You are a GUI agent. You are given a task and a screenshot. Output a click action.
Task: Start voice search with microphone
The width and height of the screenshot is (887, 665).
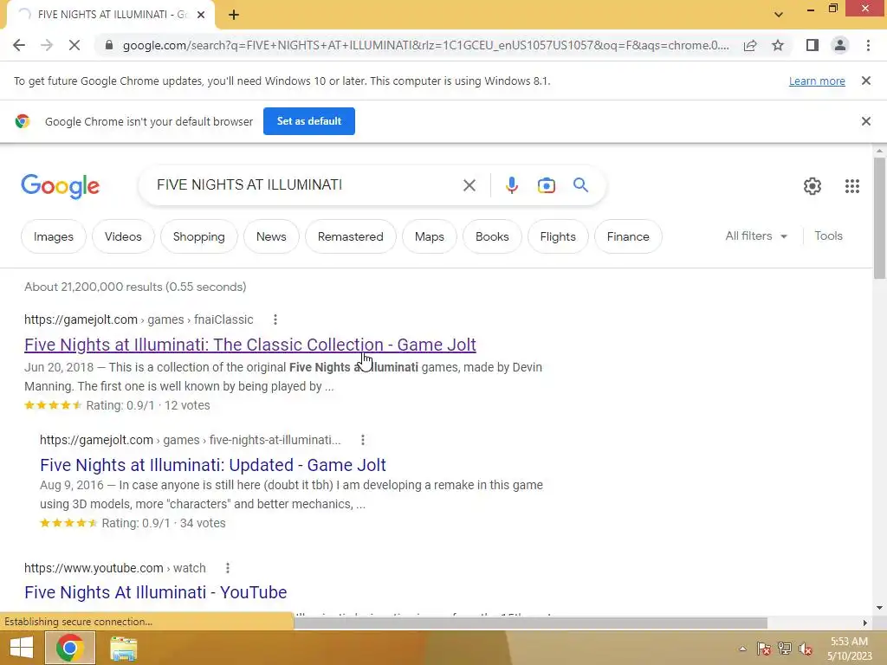(x=511, y=185)
